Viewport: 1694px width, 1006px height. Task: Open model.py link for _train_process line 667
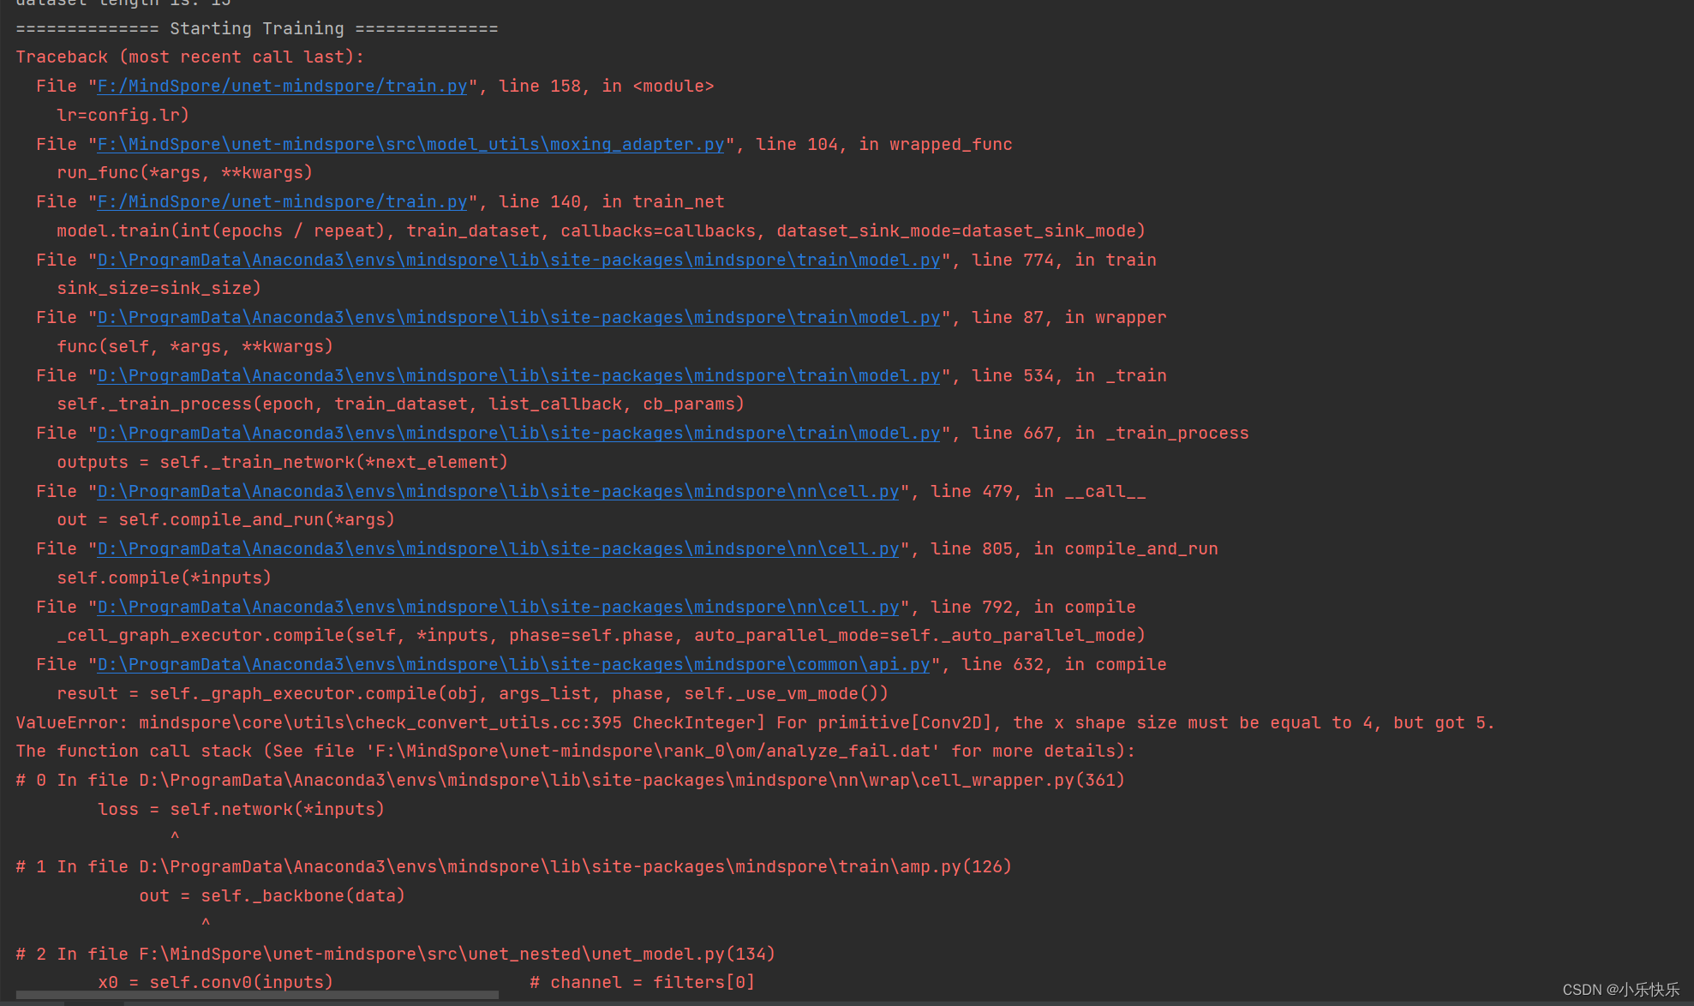point(518,434)
